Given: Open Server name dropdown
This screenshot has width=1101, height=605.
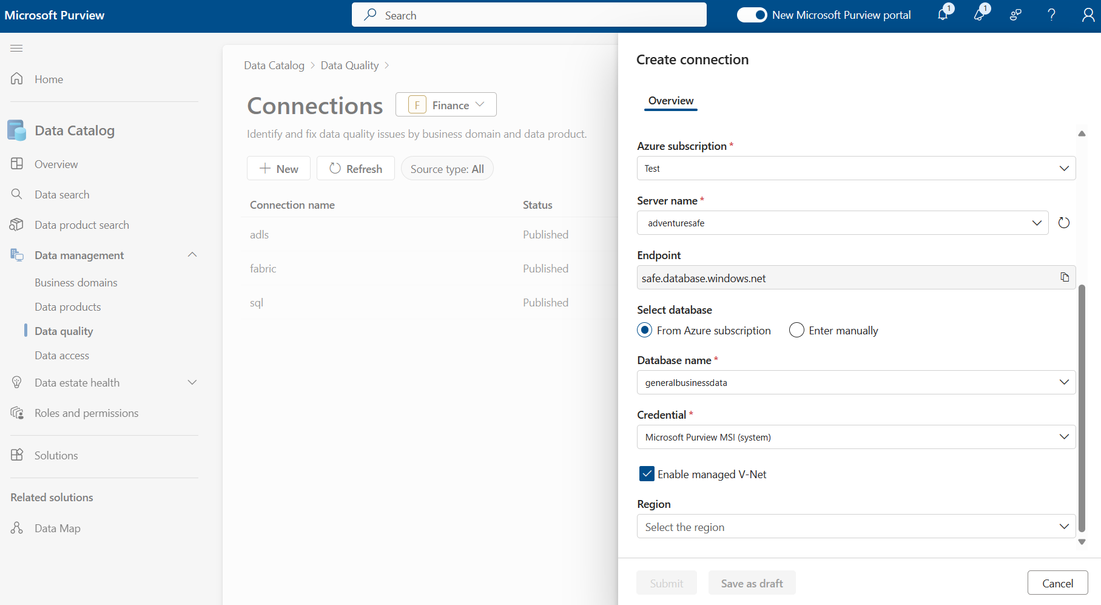Looking at the screenshot, I should click(843, 223).
